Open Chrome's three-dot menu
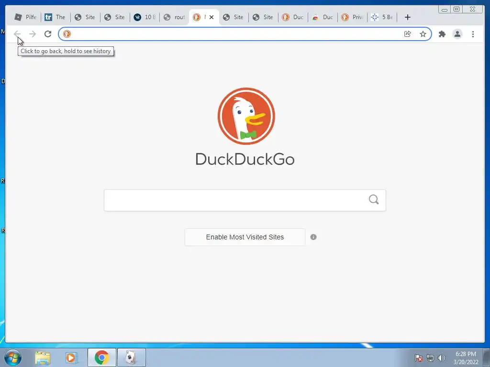Image resolution: width=490 pixels, height=367 pixels. pos(473,34)
